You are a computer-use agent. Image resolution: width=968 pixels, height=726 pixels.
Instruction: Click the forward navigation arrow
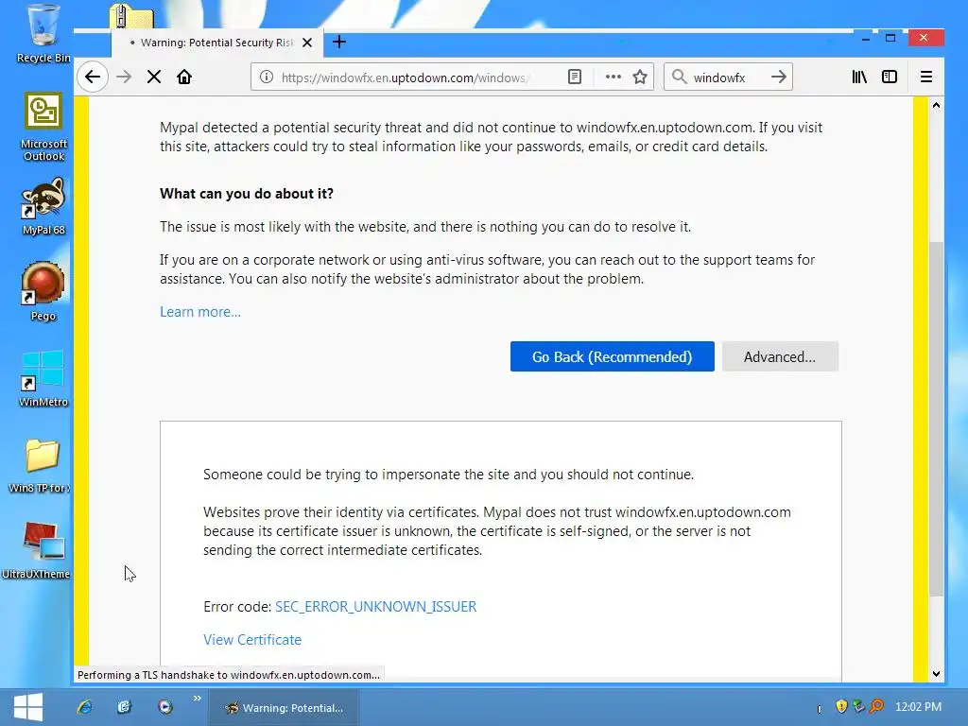124,78
